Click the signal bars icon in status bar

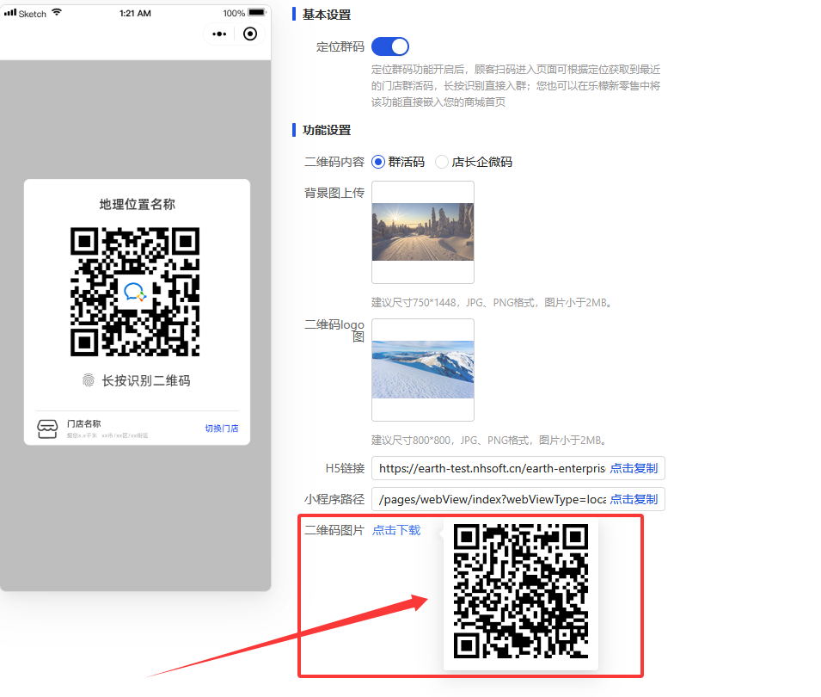coord(10,13)
